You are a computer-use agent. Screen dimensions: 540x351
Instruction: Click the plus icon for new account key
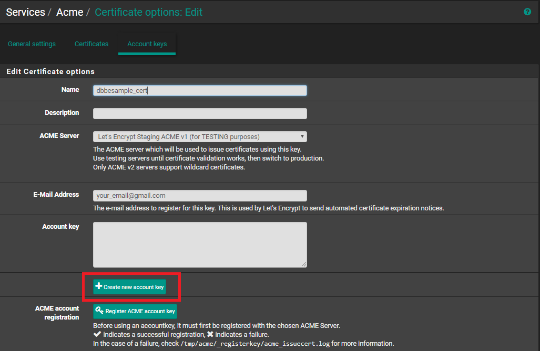98,286
